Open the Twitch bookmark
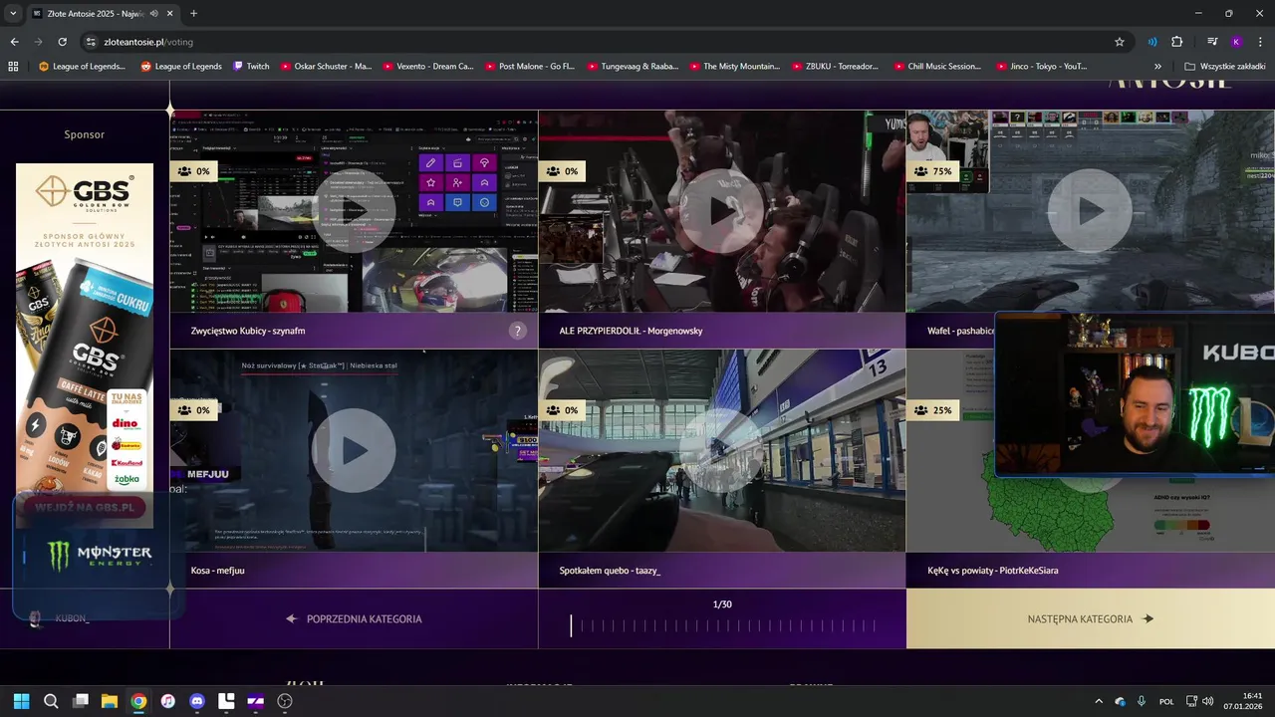The image size is (1275, 717). coord(251,67)
